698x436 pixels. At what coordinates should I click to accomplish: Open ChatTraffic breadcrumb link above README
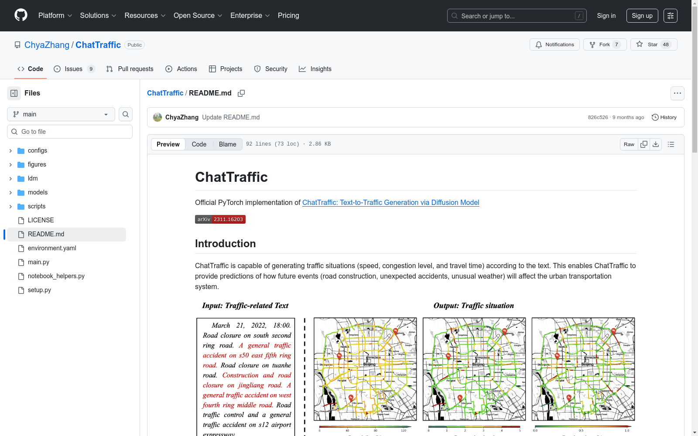[165, 93]
